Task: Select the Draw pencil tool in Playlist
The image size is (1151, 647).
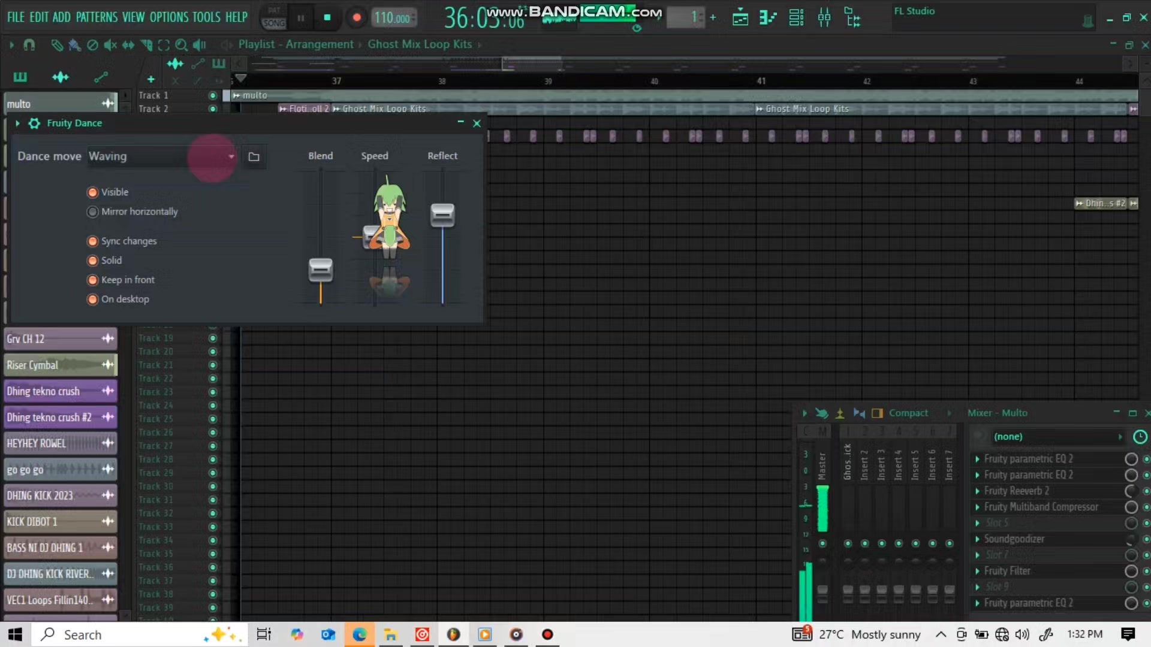Action: pyautogui.click(x=57, y=45)
